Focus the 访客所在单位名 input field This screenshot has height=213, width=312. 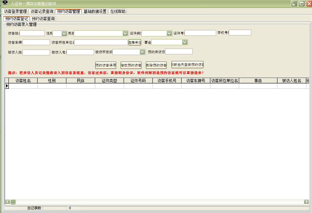[x=101, y=42]
